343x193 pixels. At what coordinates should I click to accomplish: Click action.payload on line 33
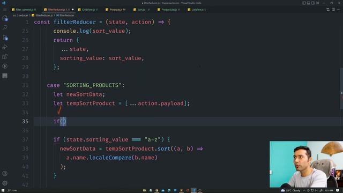point(161,103)
